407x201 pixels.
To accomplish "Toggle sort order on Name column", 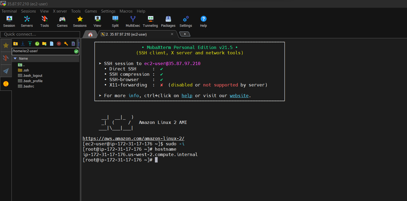I will [45, 58].
